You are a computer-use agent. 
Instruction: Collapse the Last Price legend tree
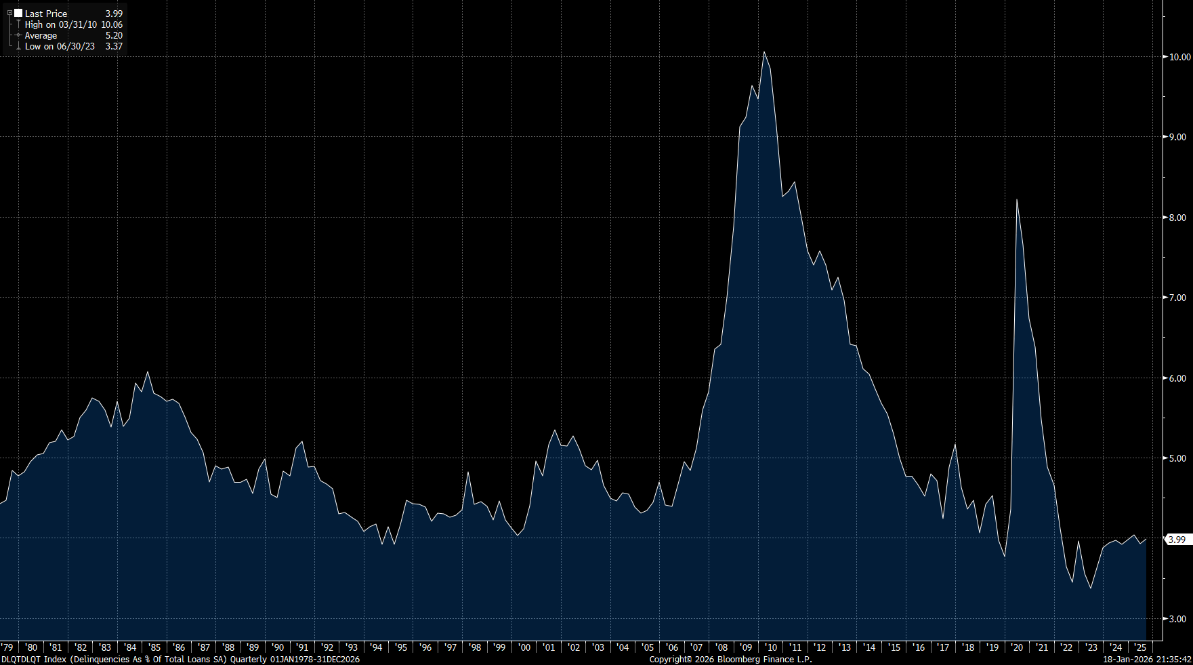(x=9, y=13)
